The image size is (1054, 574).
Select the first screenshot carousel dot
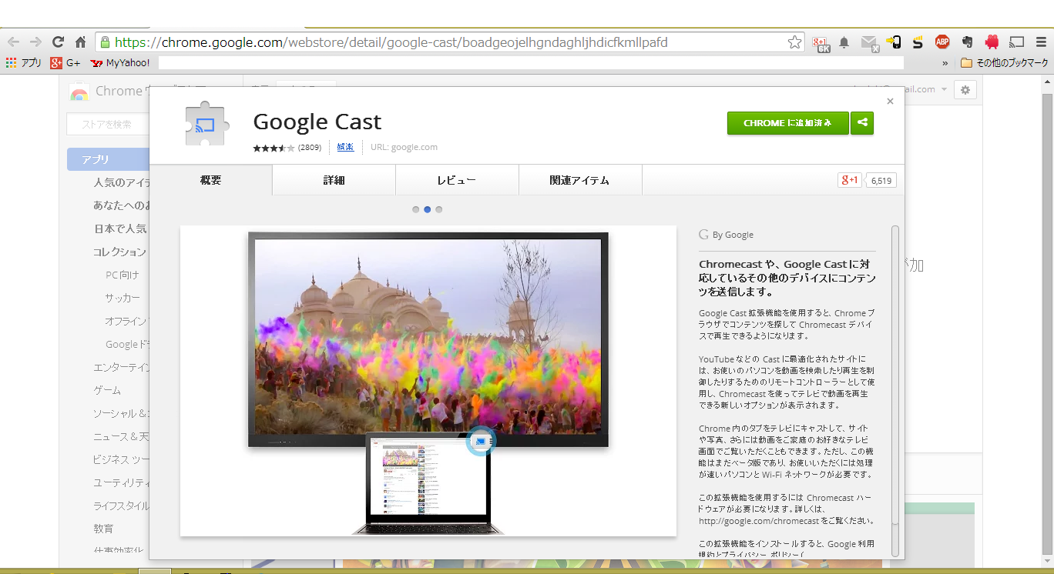[416, 209]
